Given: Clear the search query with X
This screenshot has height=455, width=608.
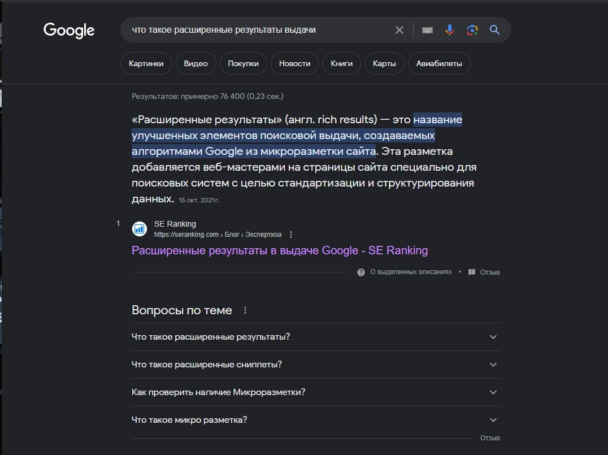Looking at the screenshot, I should [x=399, y=30].
